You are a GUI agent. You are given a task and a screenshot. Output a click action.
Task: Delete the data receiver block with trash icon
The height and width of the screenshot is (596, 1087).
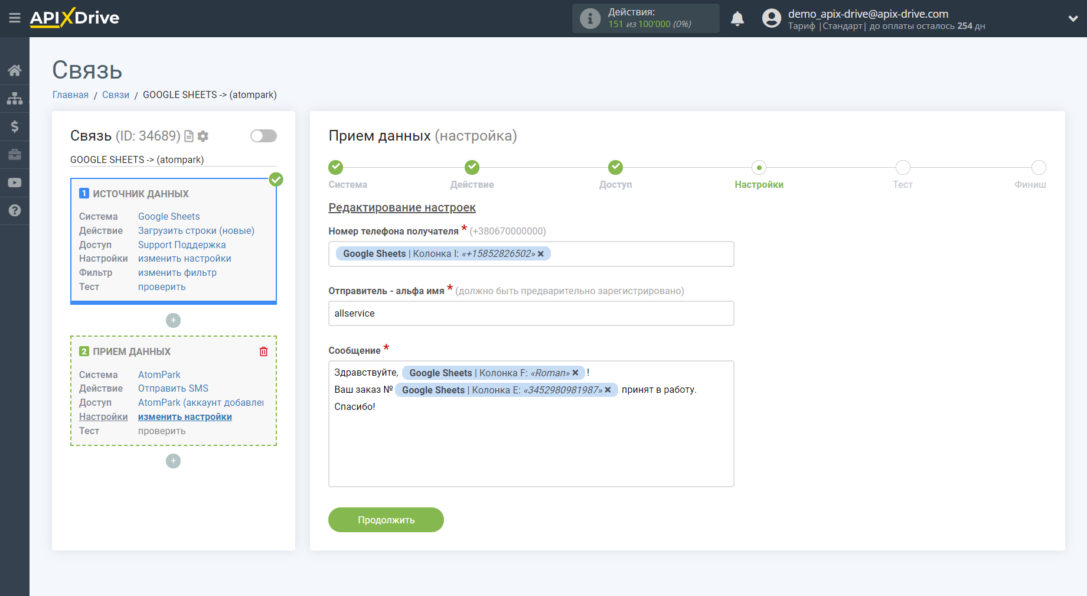coord(263,351)
